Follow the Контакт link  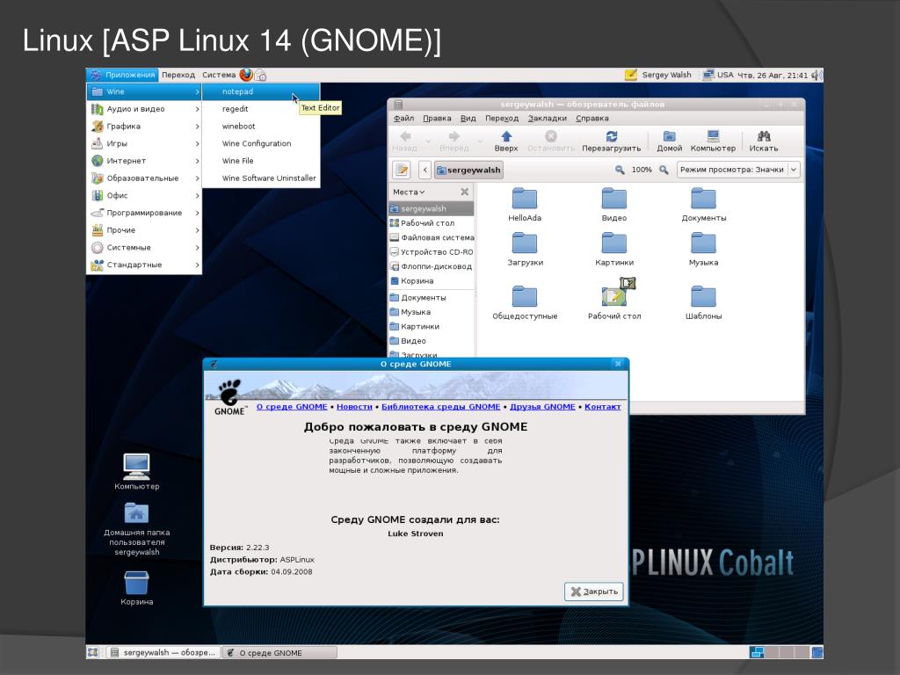click(603, 406)
